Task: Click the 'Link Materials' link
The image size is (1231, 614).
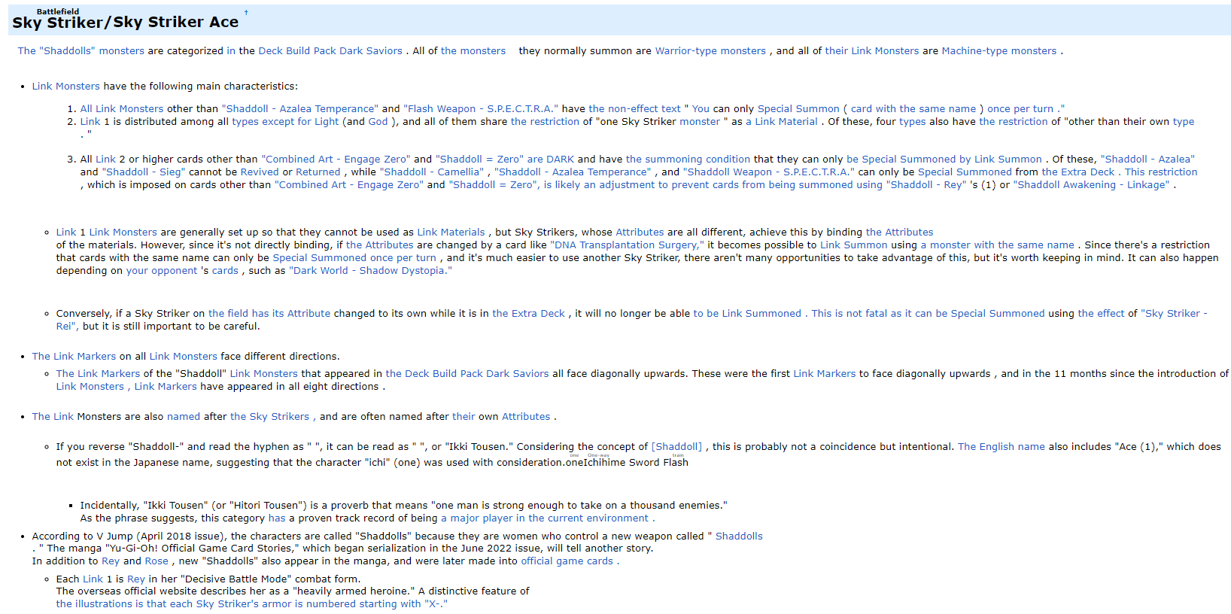Action: pos(451,233)
